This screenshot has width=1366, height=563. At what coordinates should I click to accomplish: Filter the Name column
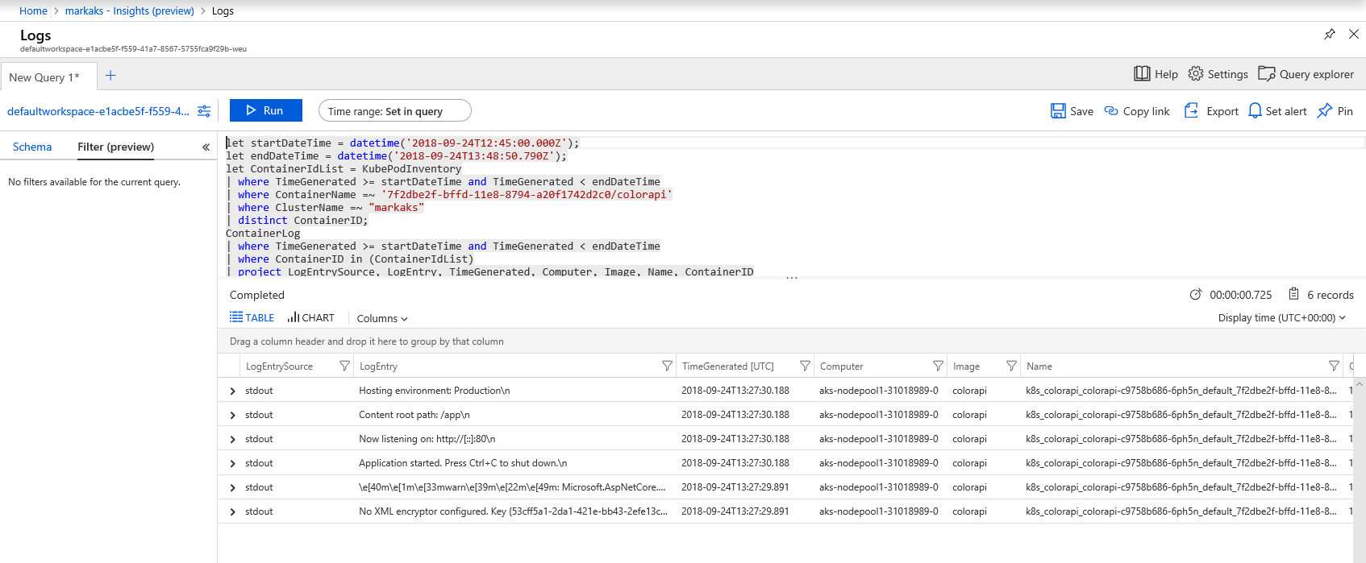1334,366
